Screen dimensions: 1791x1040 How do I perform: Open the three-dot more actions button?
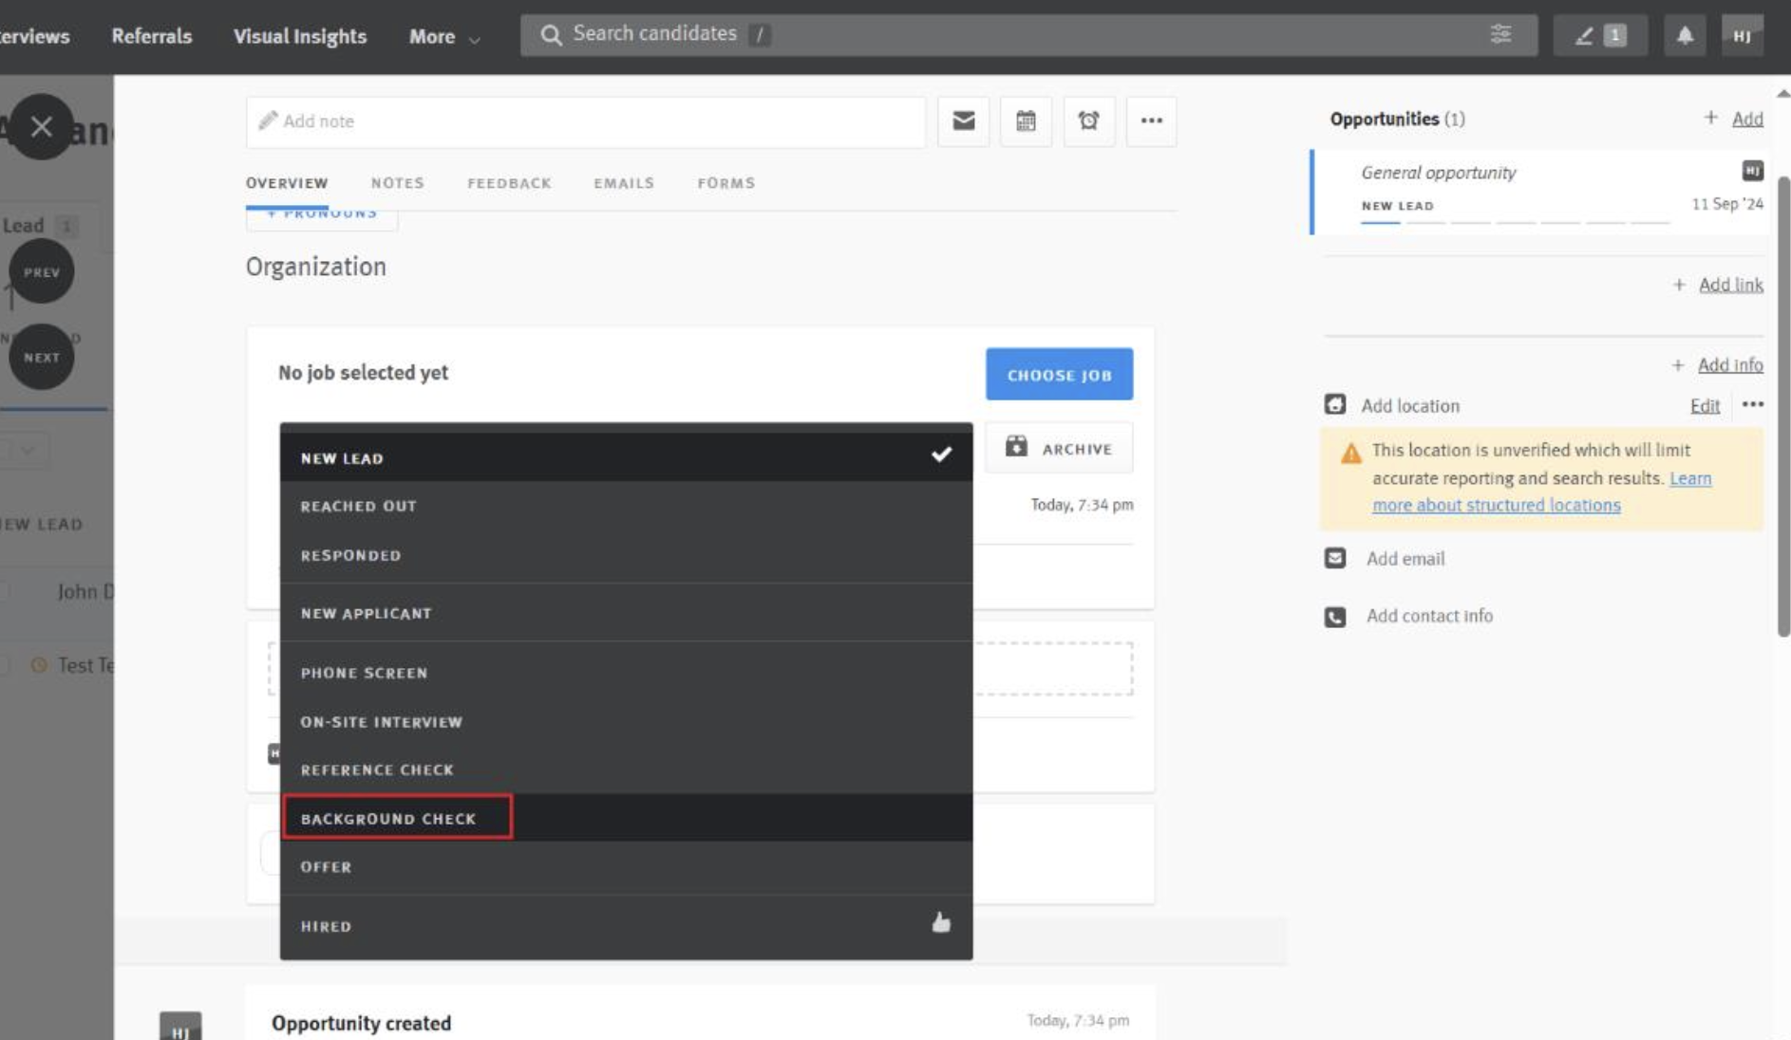pyautogui.click(x=1151, y=121)
